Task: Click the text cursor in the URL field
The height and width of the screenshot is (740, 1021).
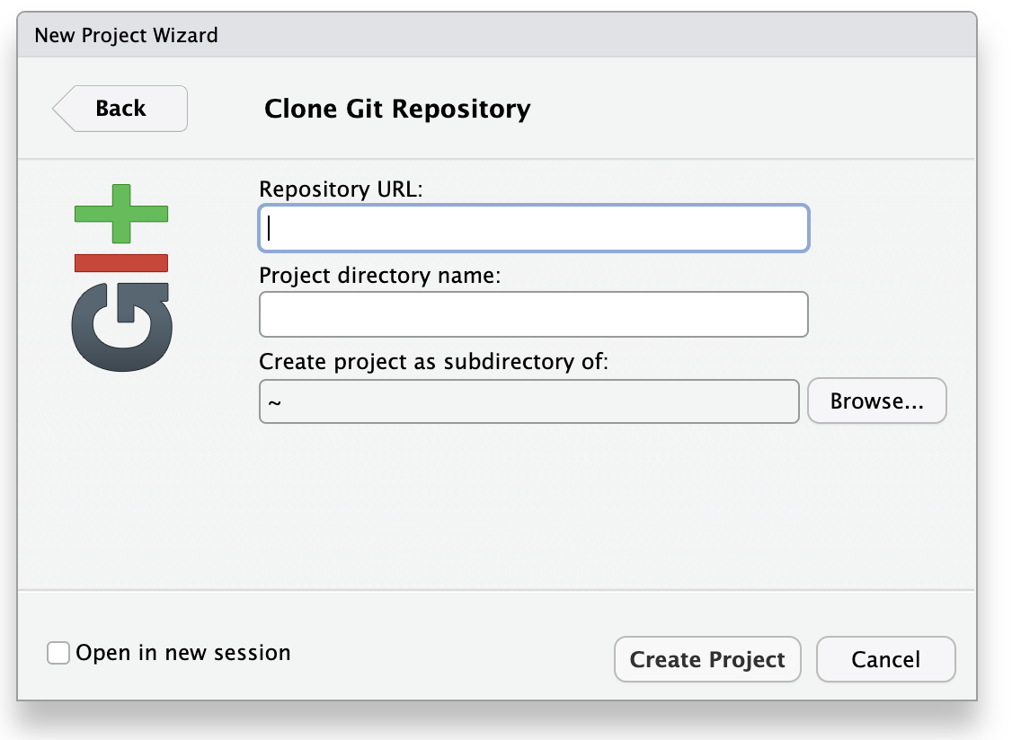Action: tap(270, 229)
